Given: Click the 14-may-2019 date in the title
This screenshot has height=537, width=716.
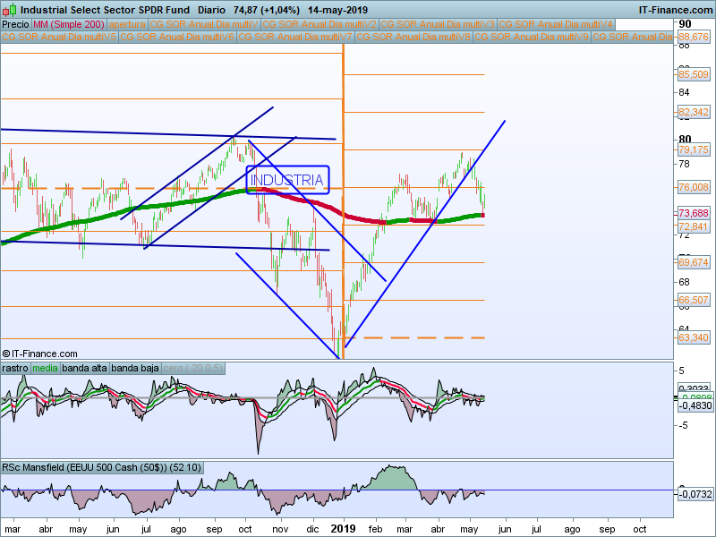Looking at the screenshot, I should [x=337, y=10].
